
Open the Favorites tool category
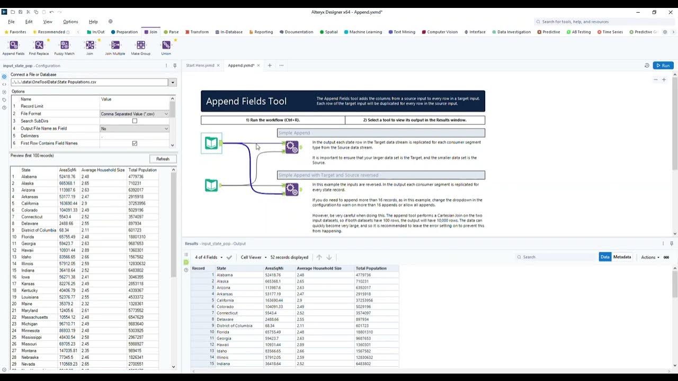(15, 32)
